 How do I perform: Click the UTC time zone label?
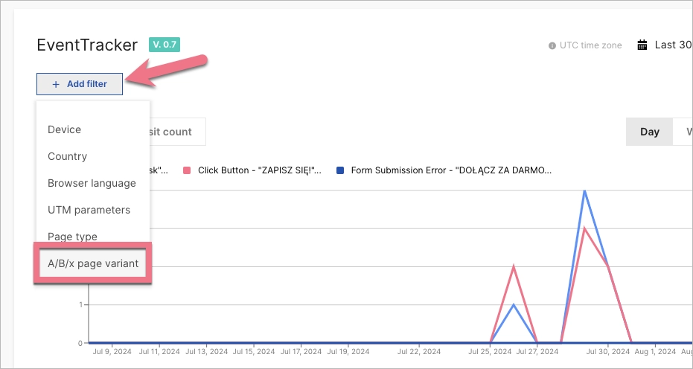(590, 45)
